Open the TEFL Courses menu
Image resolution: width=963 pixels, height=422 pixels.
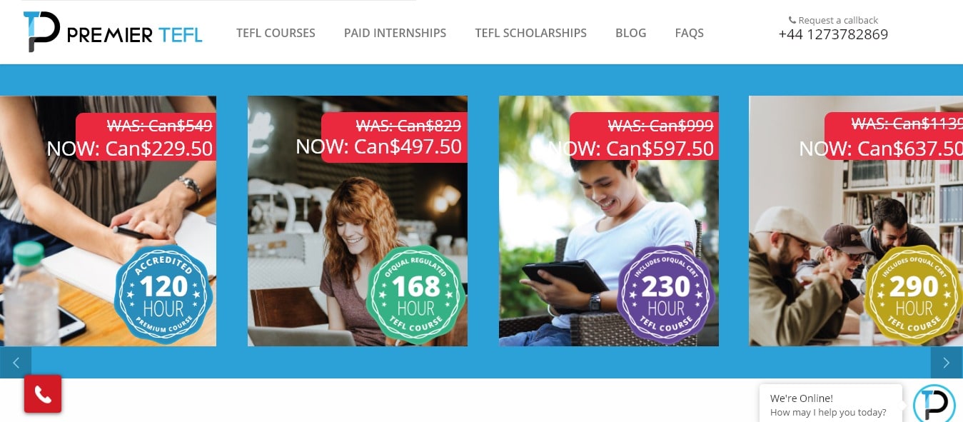(276, 33)
